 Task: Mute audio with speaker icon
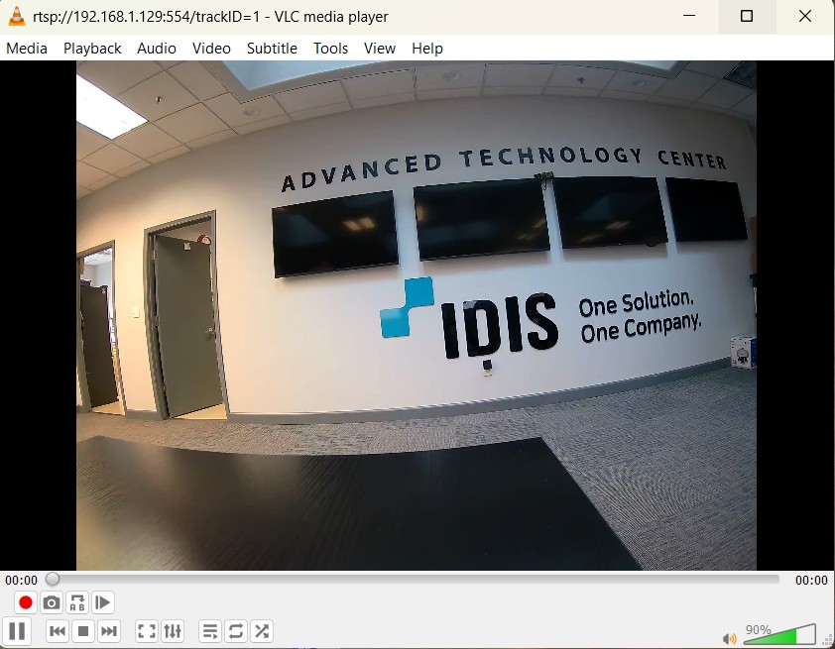point(729,638)
